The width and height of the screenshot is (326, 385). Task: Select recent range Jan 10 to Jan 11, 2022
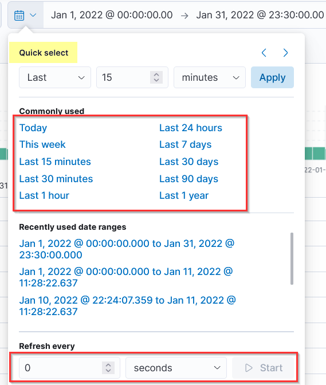click(127, 306)
